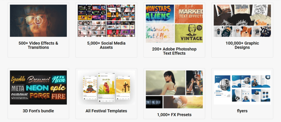Pick the Vintage text effect image
The image size is (281, 122).
coord(189,33)
